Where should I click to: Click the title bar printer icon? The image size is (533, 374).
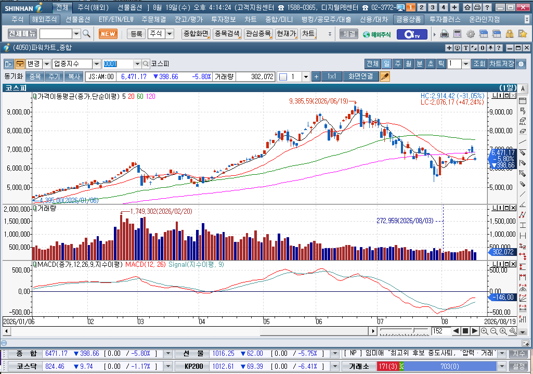[x=477, y=7]
